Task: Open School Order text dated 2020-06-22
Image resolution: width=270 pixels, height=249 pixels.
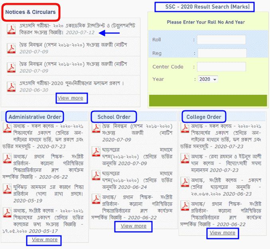Action: (x=132, y=207)
